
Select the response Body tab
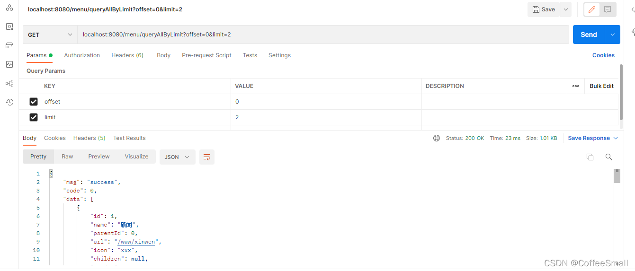(x=29, y=138)
